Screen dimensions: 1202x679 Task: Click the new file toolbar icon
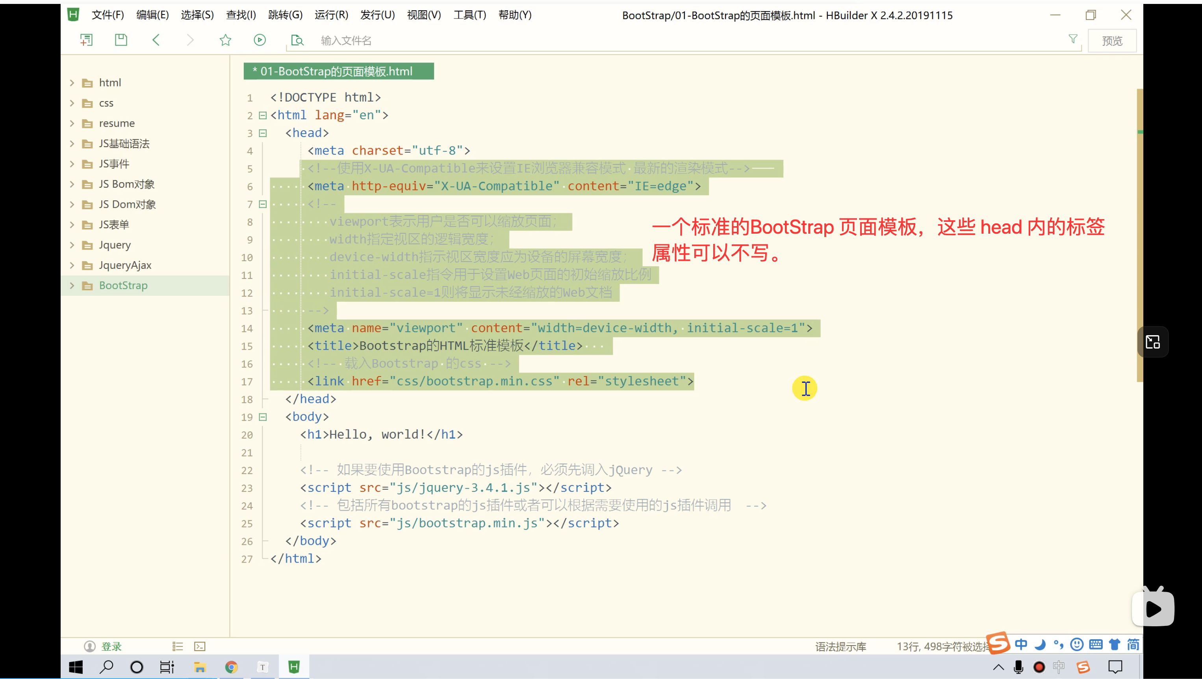click(x=86, y=40)
